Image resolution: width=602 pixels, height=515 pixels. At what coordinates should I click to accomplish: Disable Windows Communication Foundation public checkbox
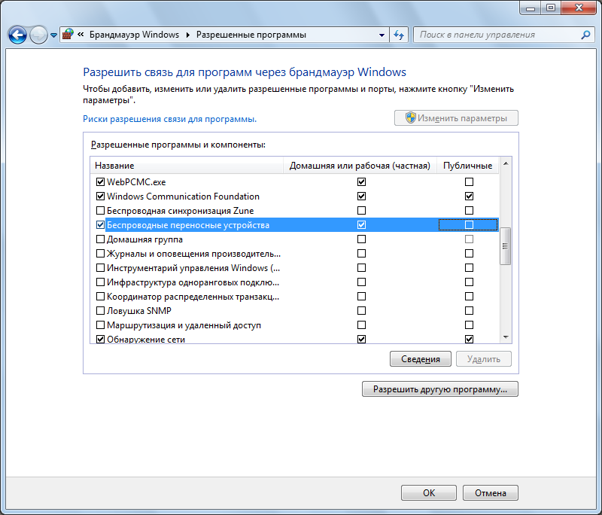tap(469, 197)
